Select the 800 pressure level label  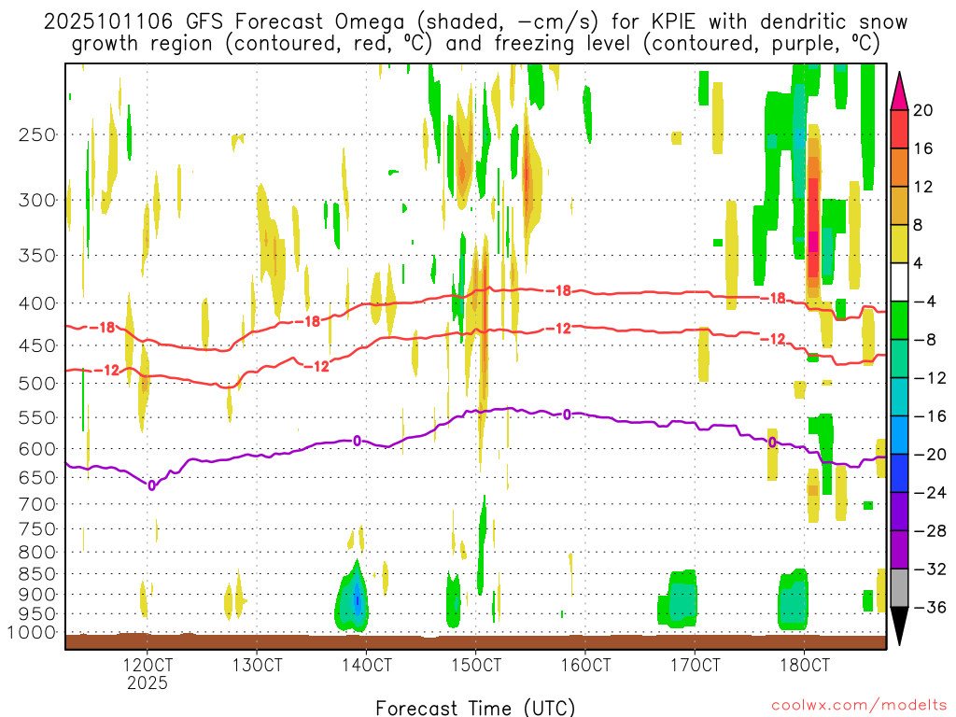[37, 553]
